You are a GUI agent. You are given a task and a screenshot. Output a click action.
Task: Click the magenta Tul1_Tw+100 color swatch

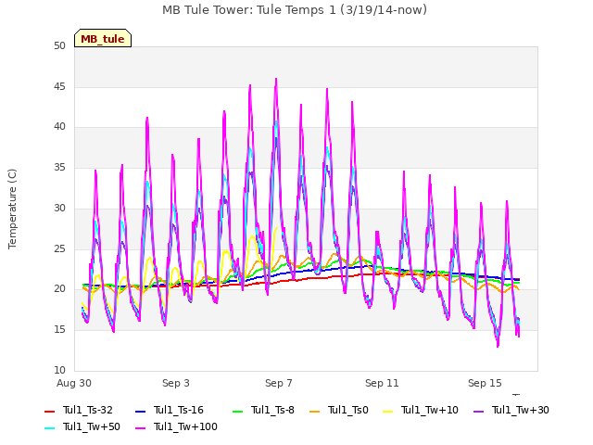[140, 428]
